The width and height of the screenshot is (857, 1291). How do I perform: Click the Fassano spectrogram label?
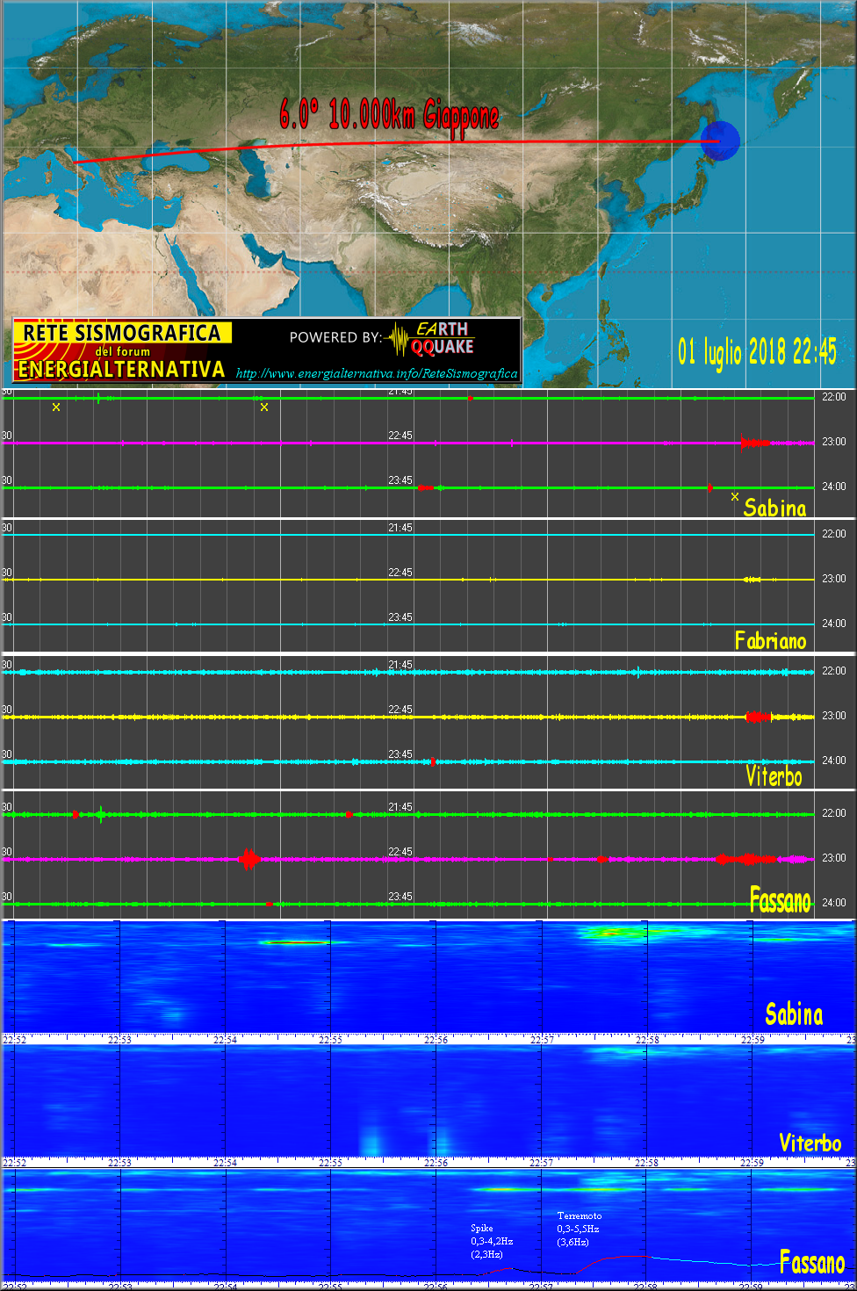click(x=812, y=1263)
